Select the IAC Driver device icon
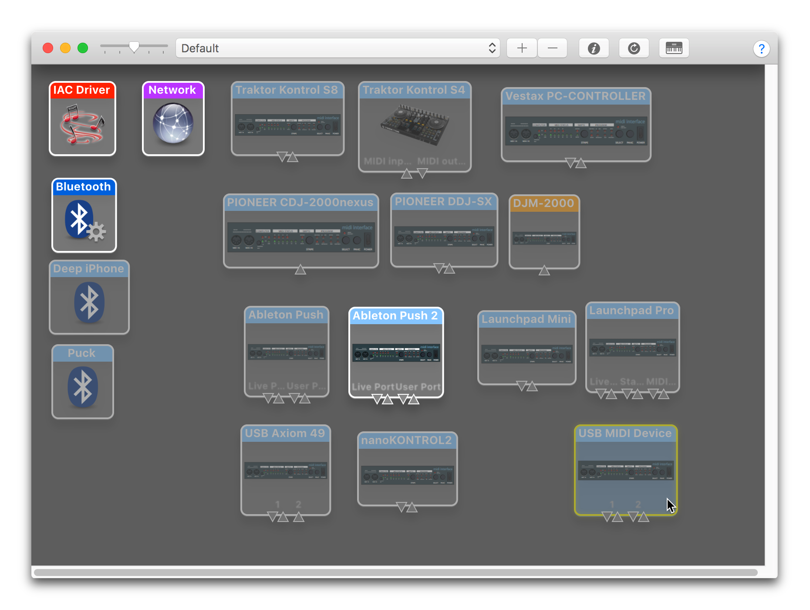Viewport: 810px width, 610px height. (x=82, y=119)
